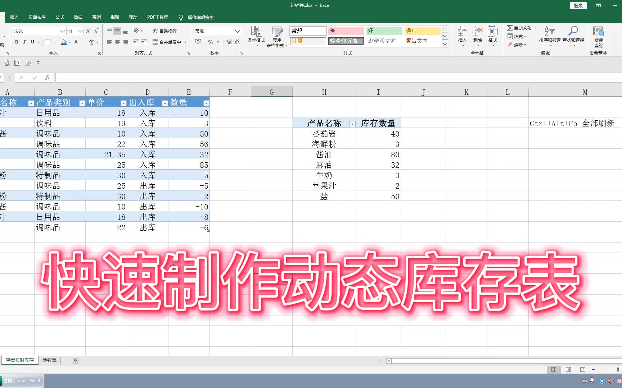Open filter dropdown for 单价 column
622x388 pixels.
pyautogui.click(x=123, y=103)
